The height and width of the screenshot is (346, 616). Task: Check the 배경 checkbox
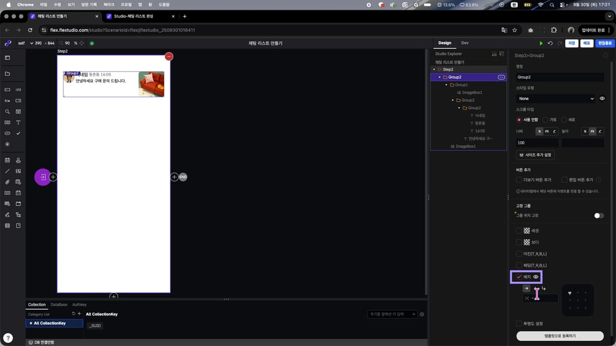coord(520,231)
